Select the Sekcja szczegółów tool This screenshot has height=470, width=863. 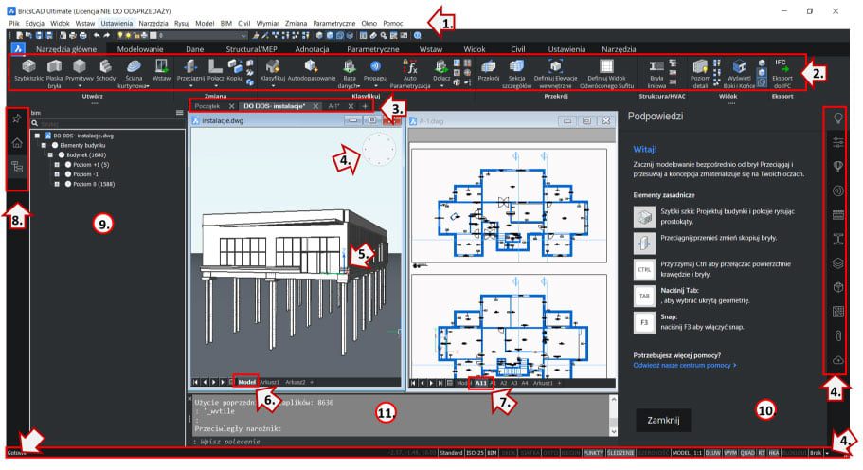tap(517, 69)
